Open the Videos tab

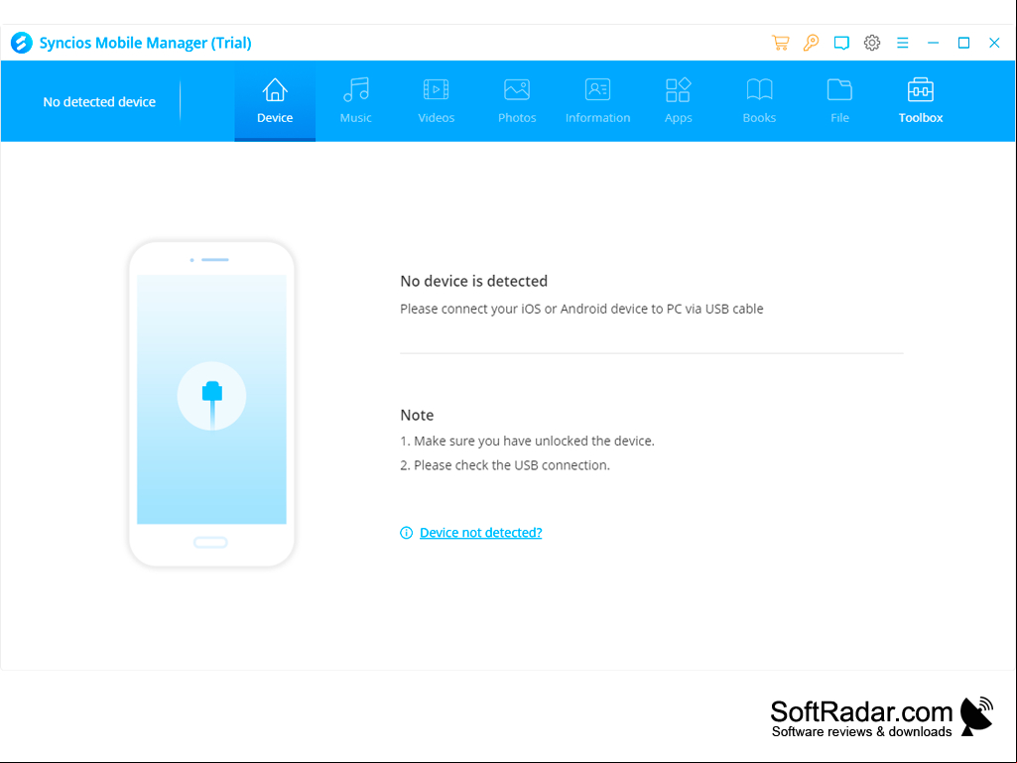[436, 101]
